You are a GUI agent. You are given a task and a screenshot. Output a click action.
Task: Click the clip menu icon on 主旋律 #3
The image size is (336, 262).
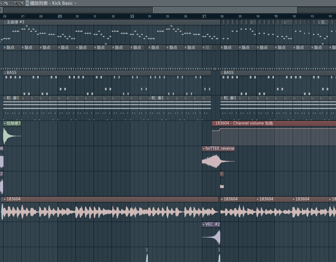click(x=5, y=22)
